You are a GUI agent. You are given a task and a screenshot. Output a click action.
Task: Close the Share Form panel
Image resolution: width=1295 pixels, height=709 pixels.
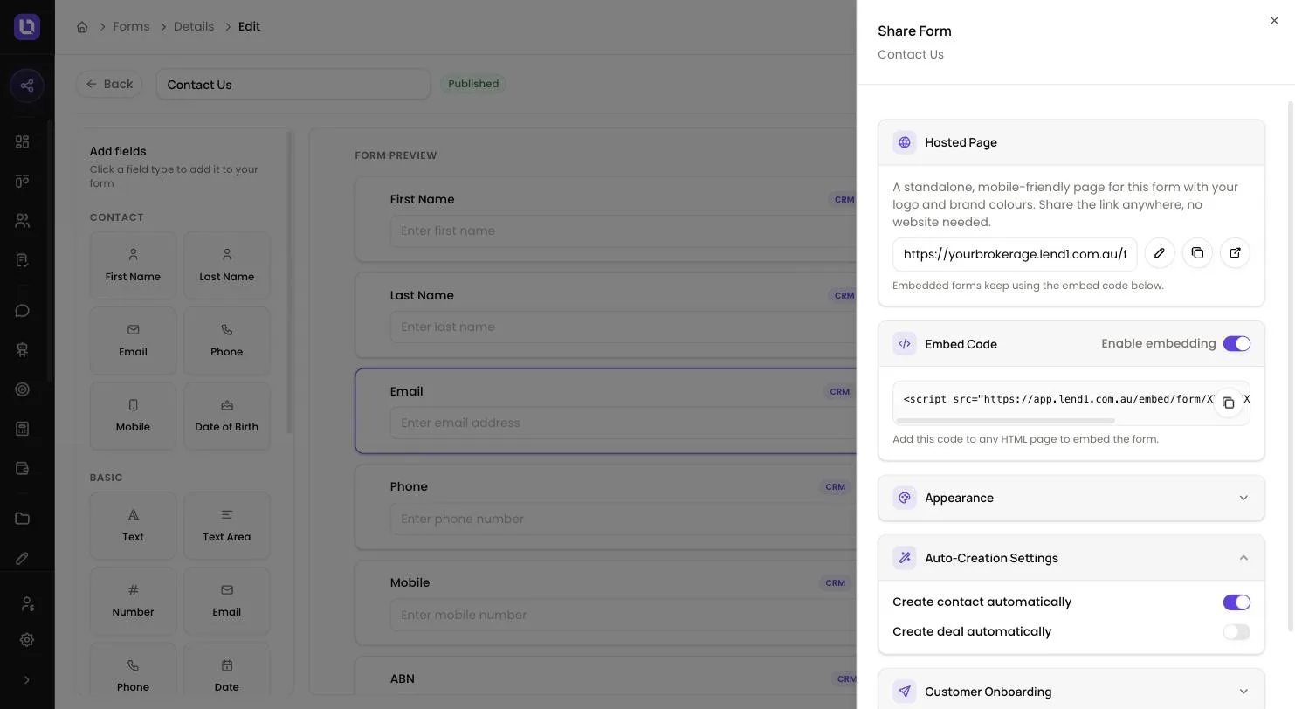(x=1274, y=21)
